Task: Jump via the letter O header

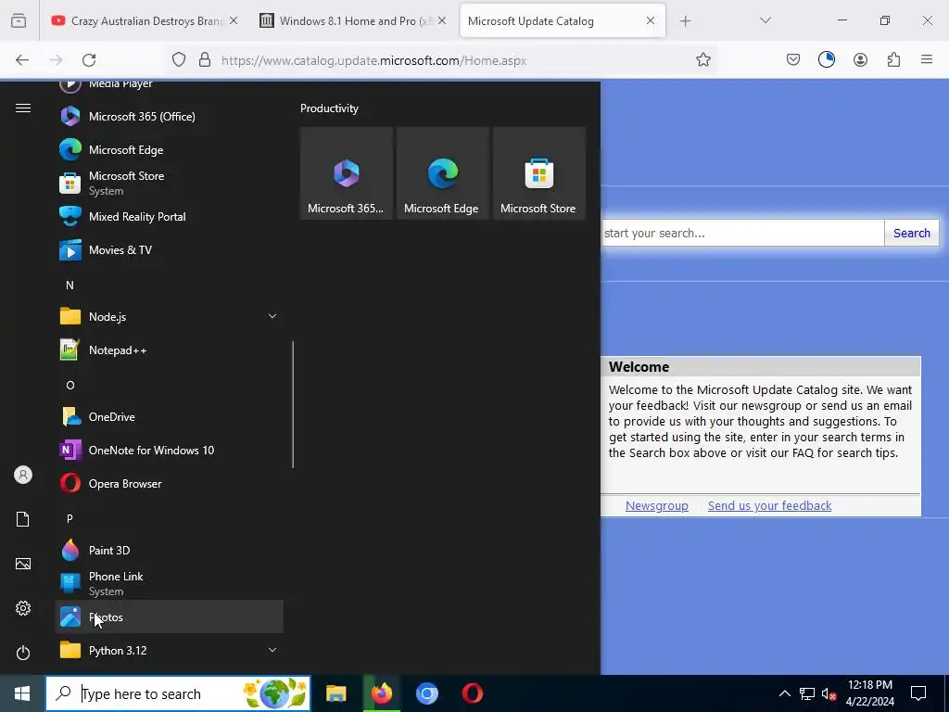Action: pyautogui.click(x=70, y=385)
